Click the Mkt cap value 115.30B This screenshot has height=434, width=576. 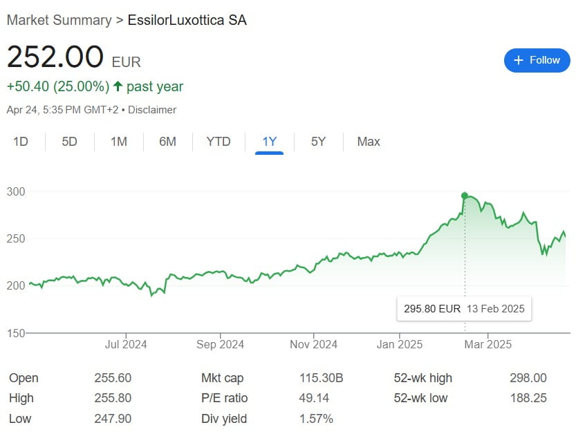[x=319, y=378]
